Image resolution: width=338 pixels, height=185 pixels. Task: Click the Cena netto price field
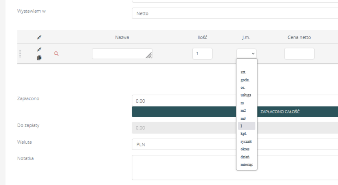tap(299, 53)
